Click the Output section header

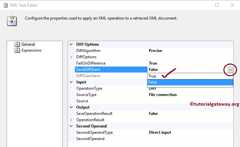pos(83,107)
